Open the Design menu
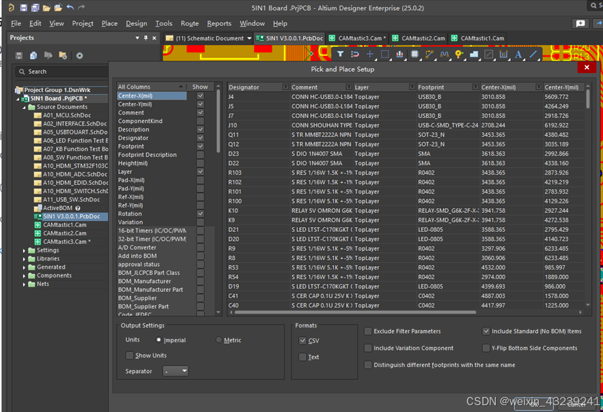This screenshot has width=603, height=412. click(x=137, y=23)
